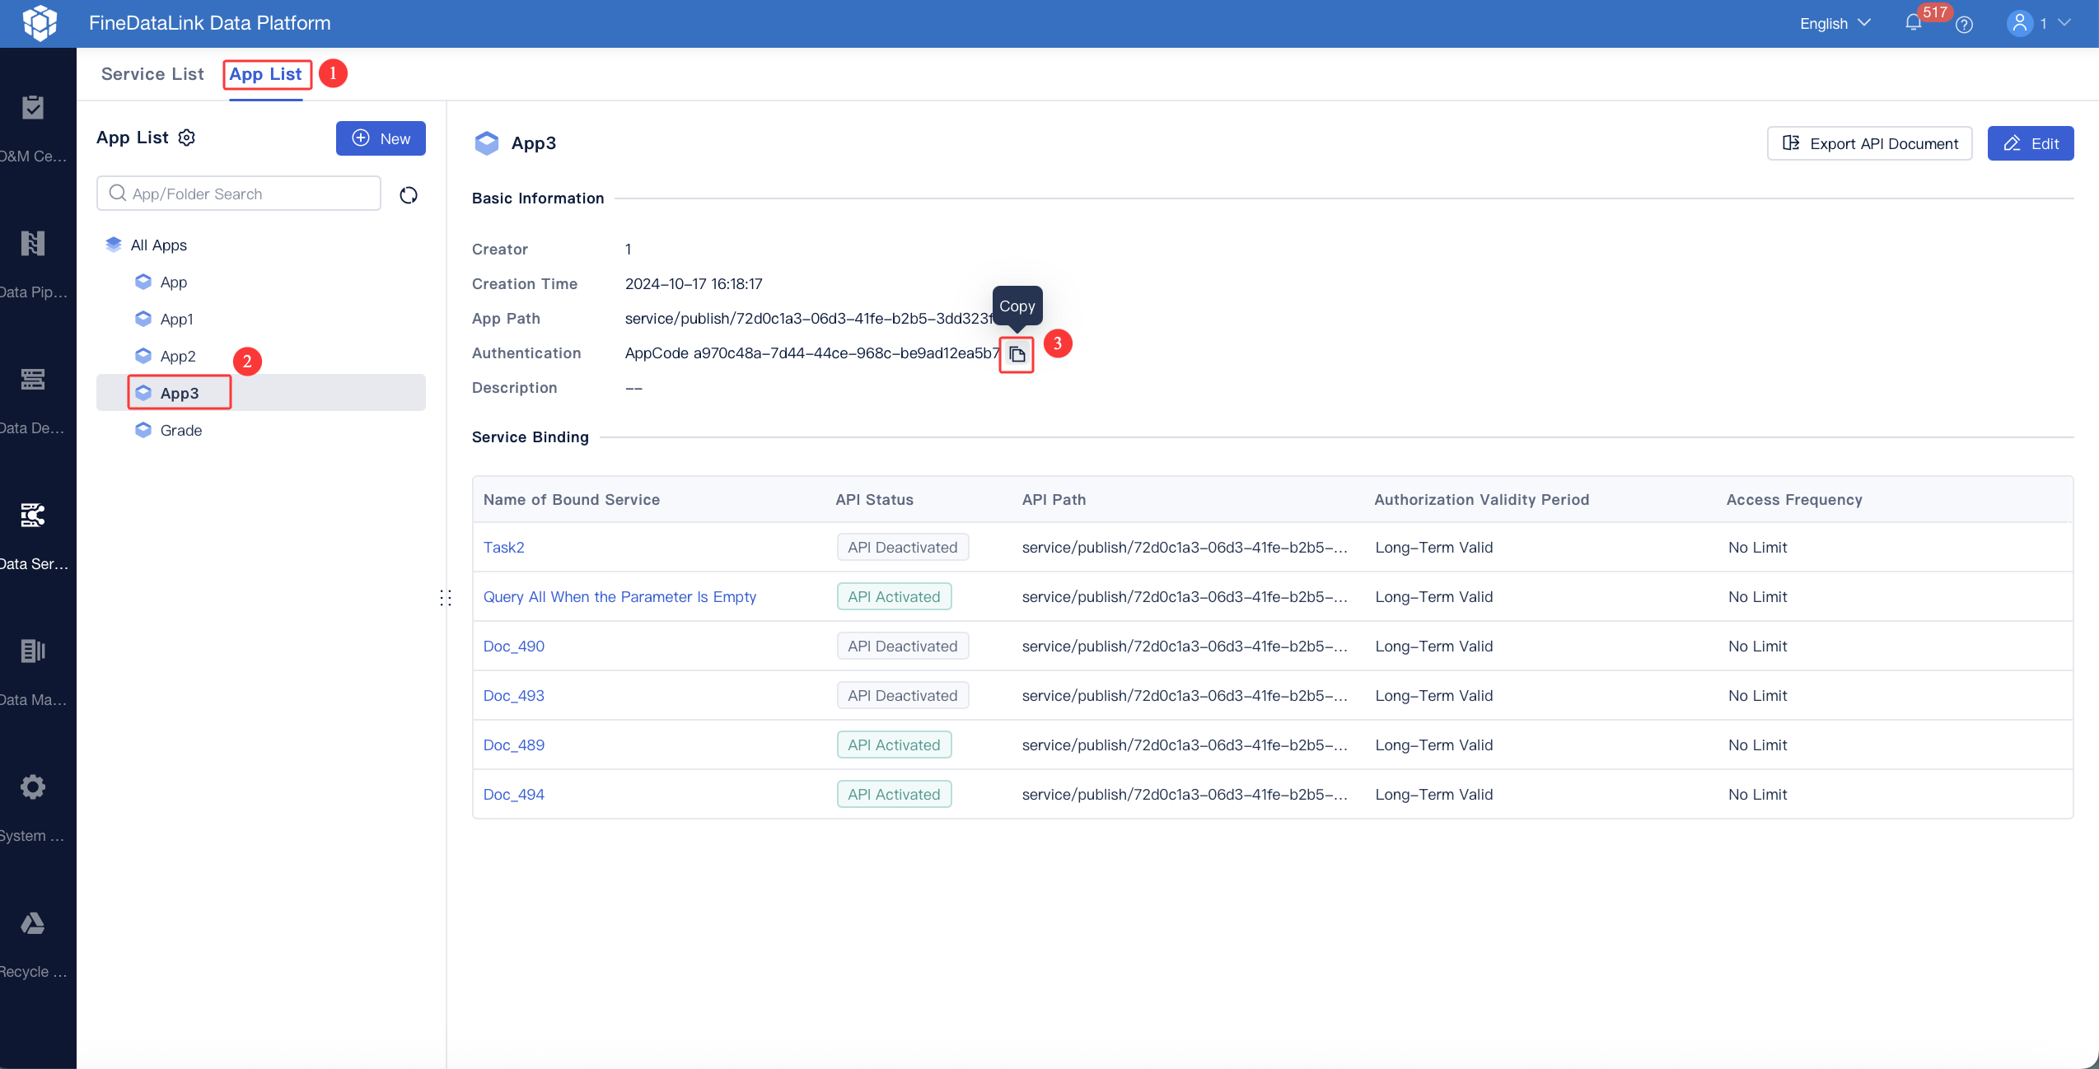Click the user avatar icon

(x=2020, y=23)
